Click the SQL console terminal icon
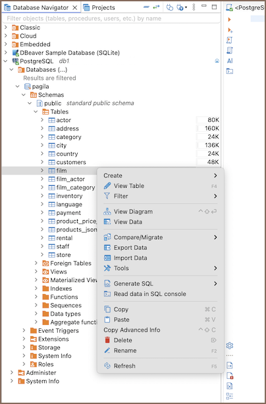This screenshot has height=404, width=266. [x=229, y=71]
